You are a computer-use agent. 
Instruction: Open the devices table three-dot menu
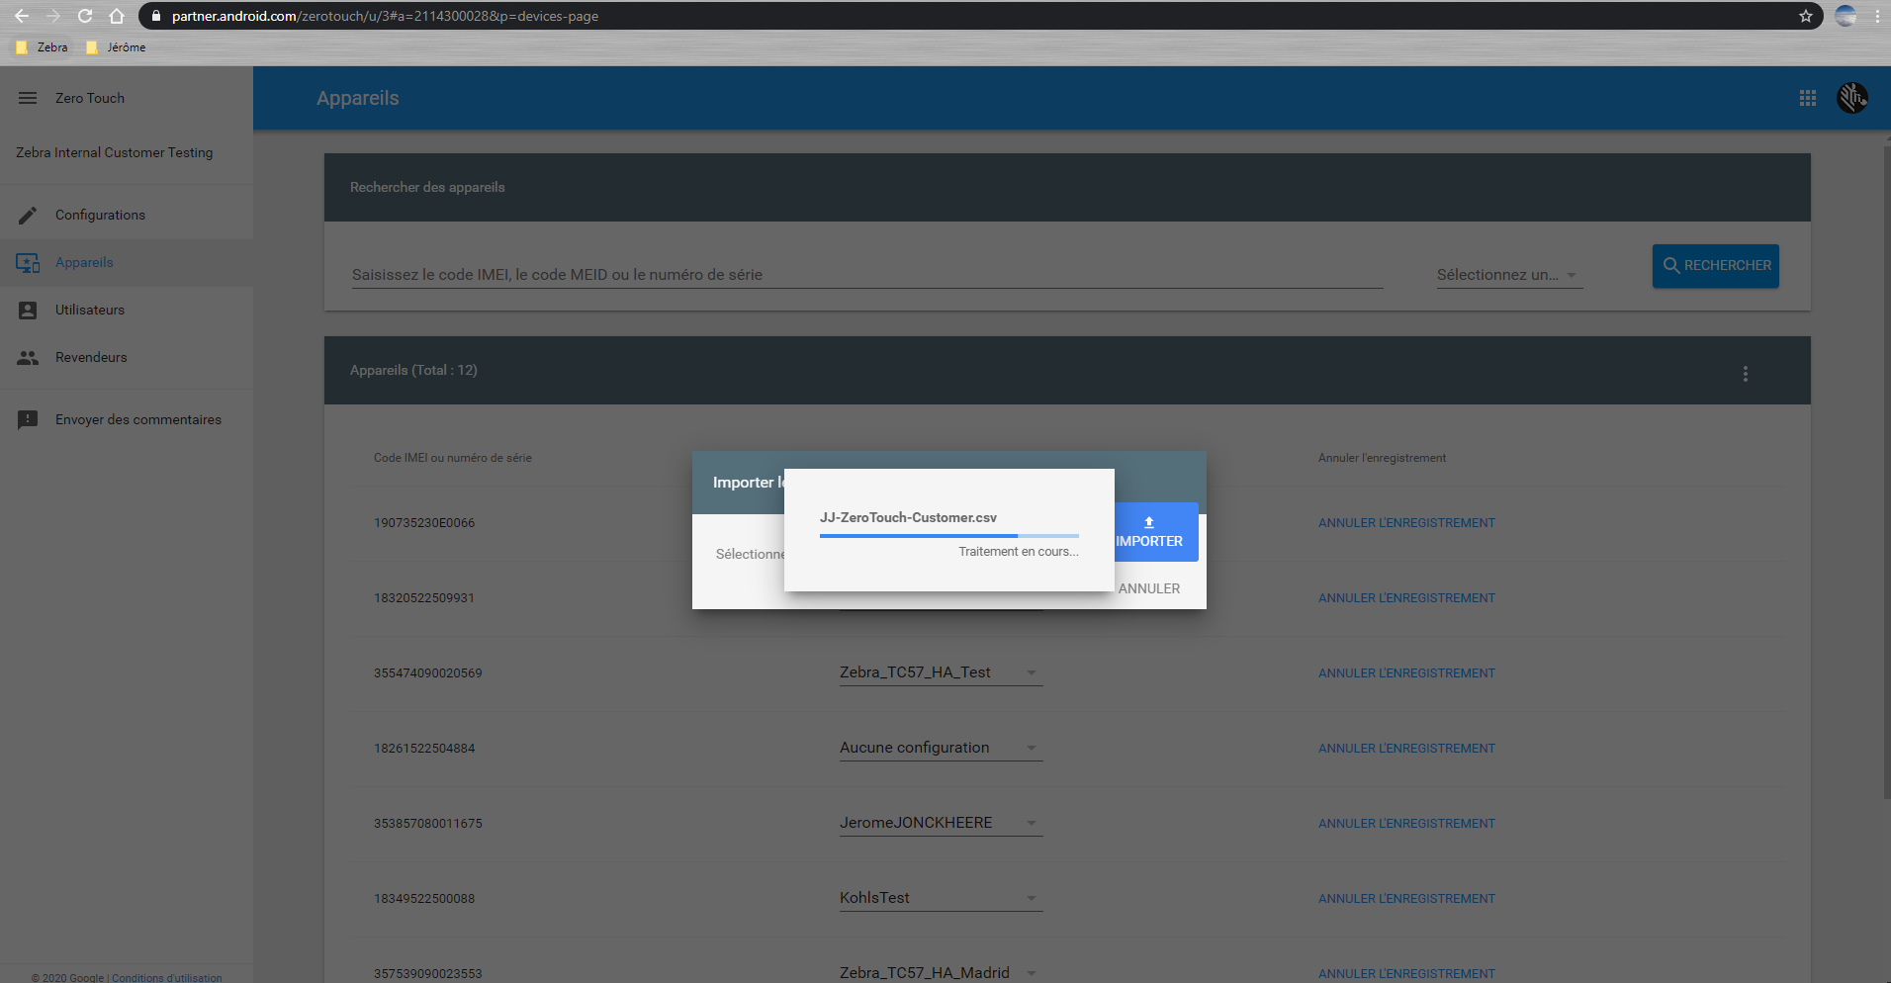[x=1745, y=374]
